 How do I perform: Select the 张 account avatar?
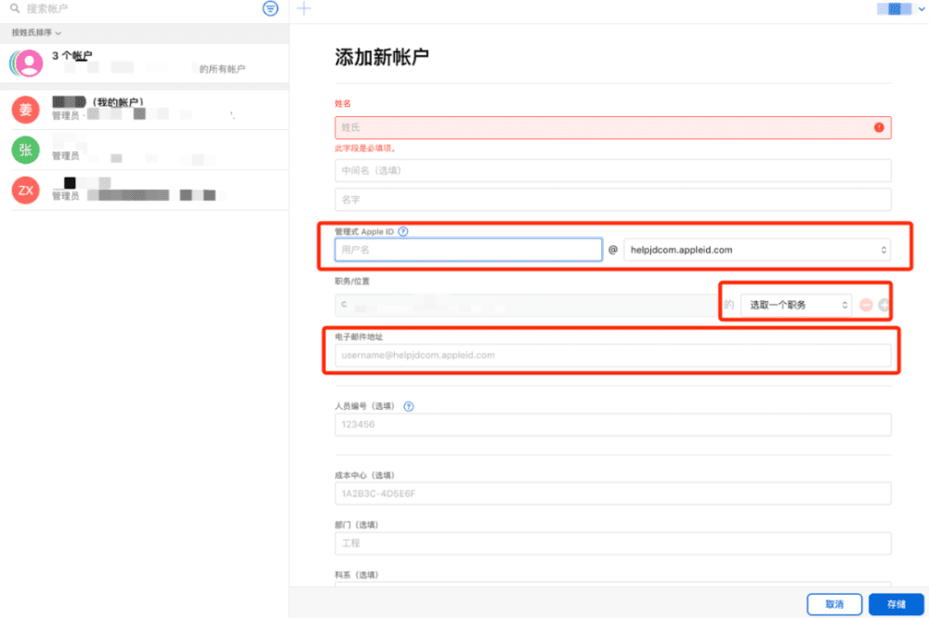[x=25, y=150]
